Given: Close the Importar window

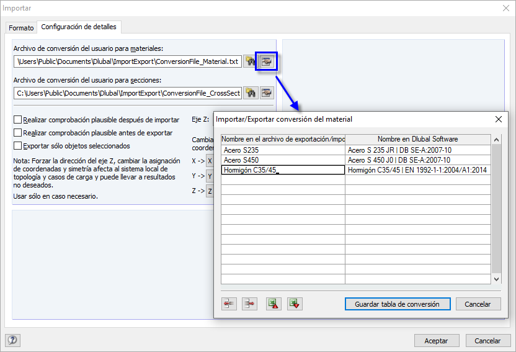Looking at the screenshot, I should pyautogui.click(x=506, y=8).
